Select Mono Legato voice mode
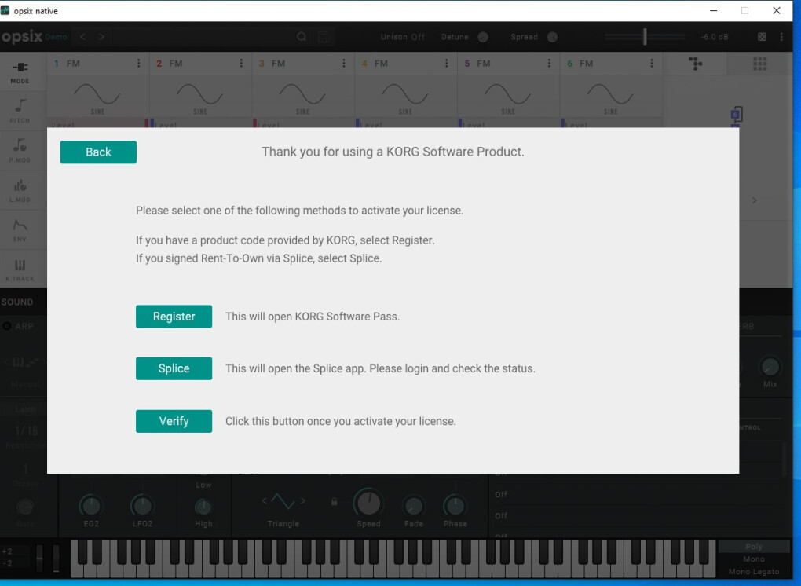801x586 pixels. pyautogui.click(x=754, y=572)
